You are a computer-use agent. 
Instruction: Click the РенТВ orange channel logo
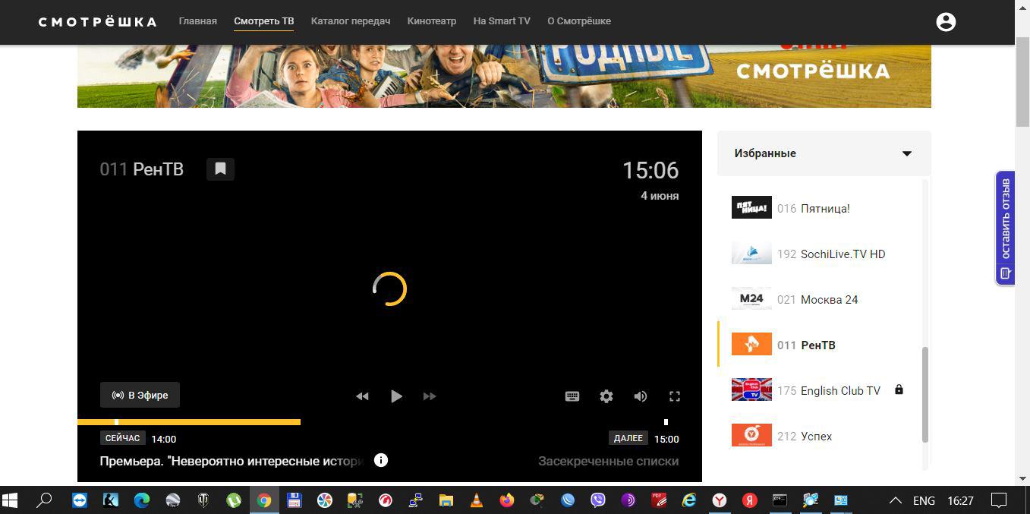[x=751, y=344]
